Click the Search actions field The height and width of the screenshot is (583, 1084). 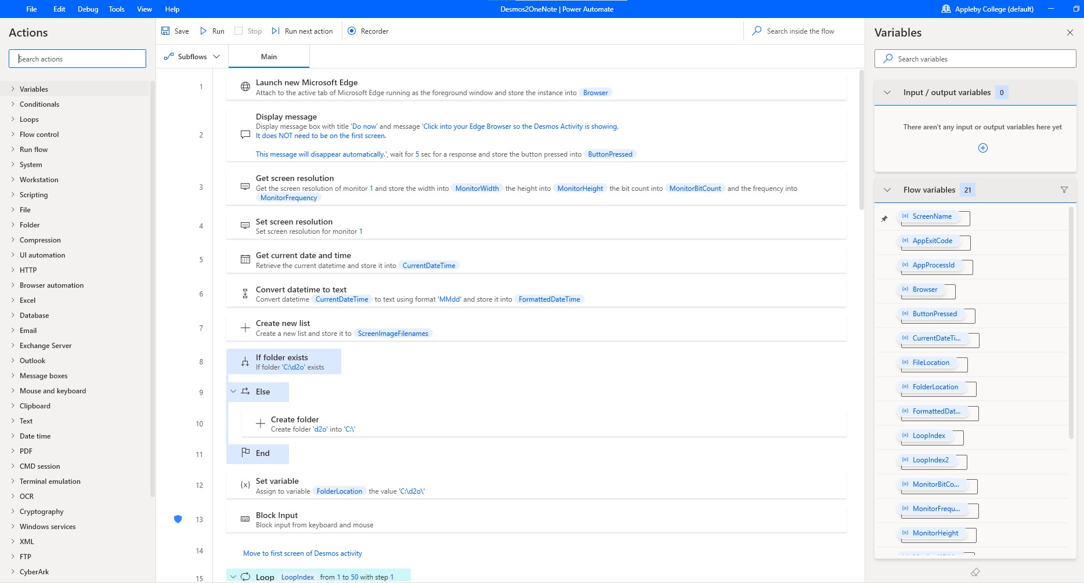pos(77,59)
